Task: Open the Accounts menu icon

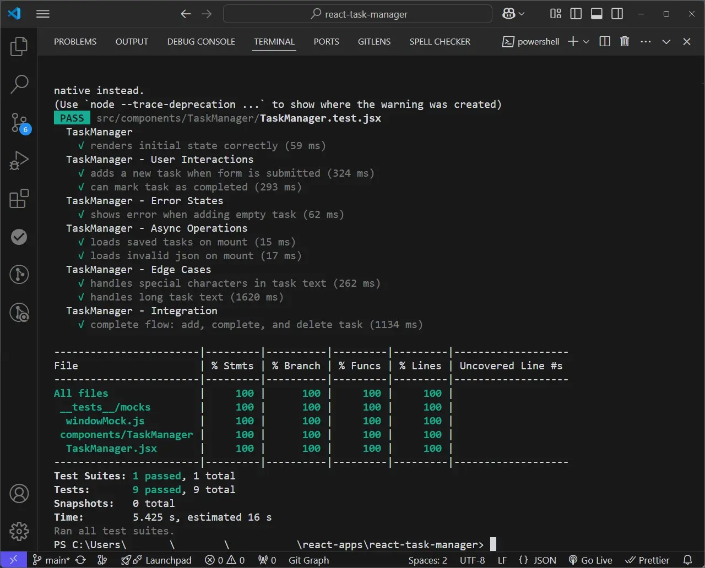Action: (x=19, y=494)
